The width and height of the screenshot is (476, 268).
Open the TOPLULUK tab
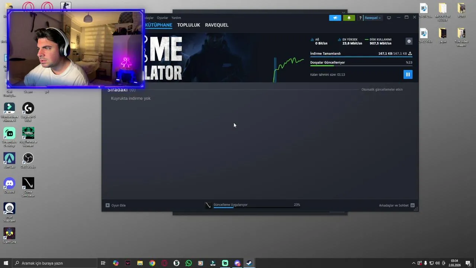[189, 25]
